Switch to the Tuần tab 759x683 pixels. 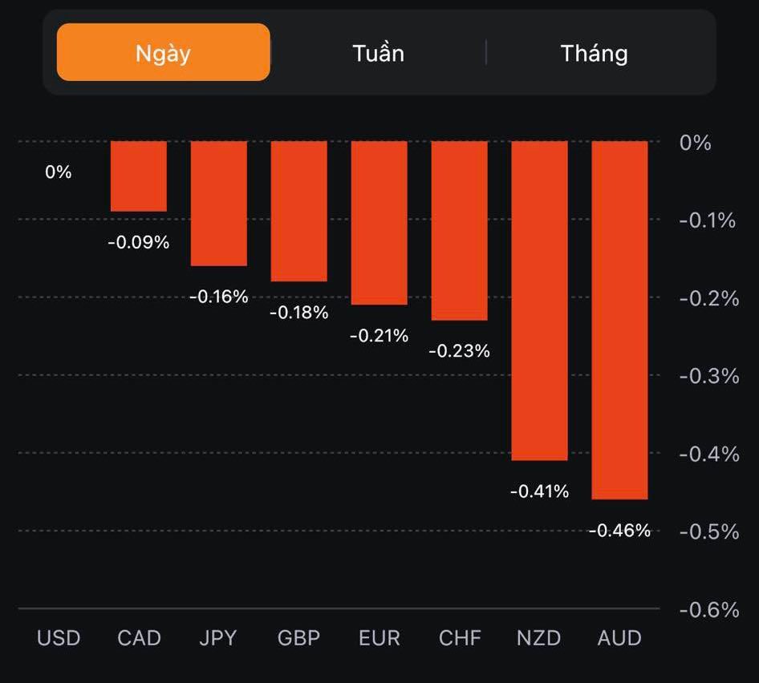point(378,54)
